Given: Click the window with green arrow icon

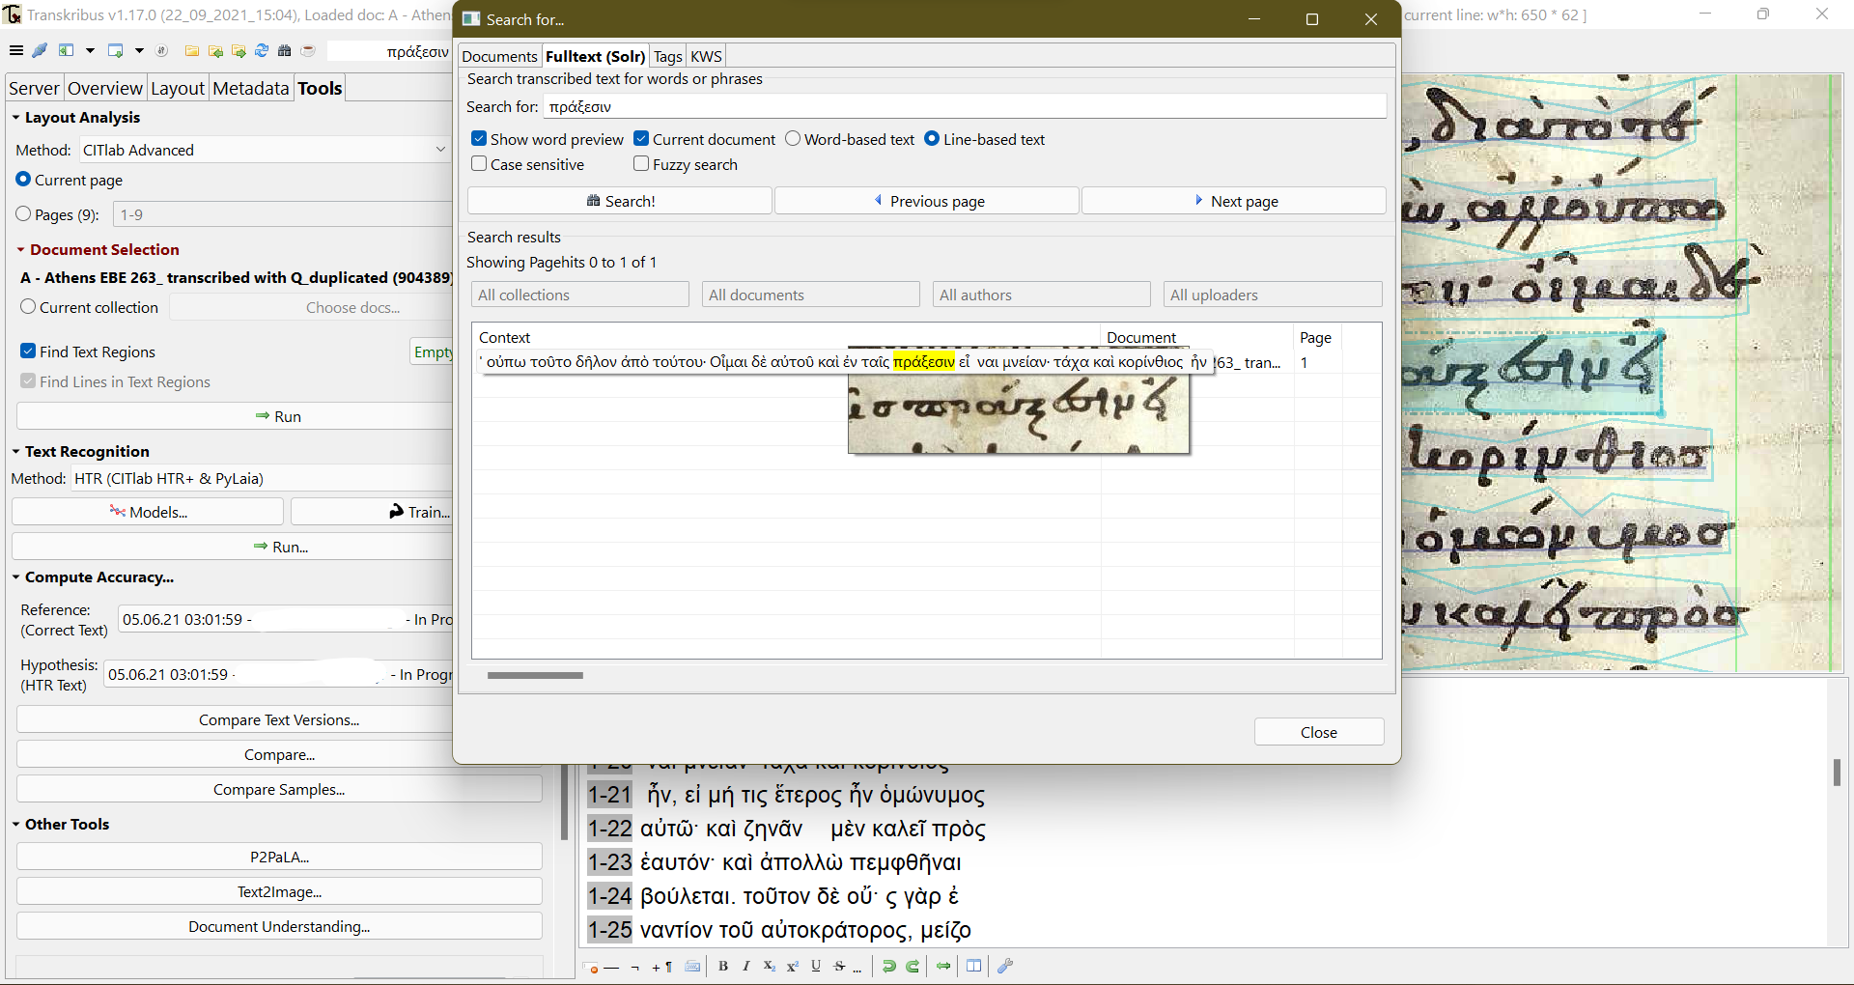Looking at the screenshot, I should click(x=115, y=51).
